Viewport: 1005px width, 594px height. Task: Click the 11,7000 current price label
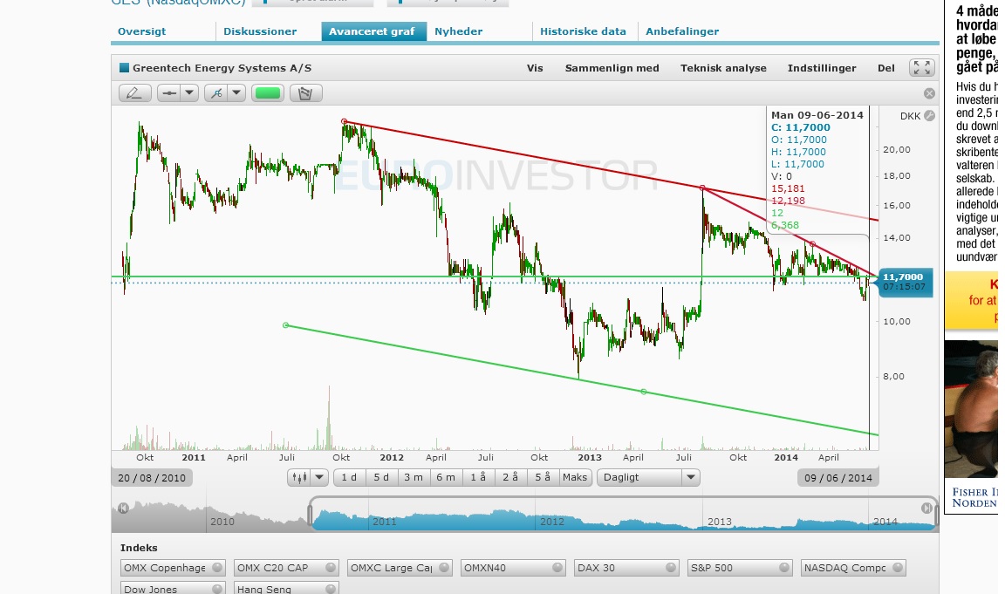tap(906, 282)
